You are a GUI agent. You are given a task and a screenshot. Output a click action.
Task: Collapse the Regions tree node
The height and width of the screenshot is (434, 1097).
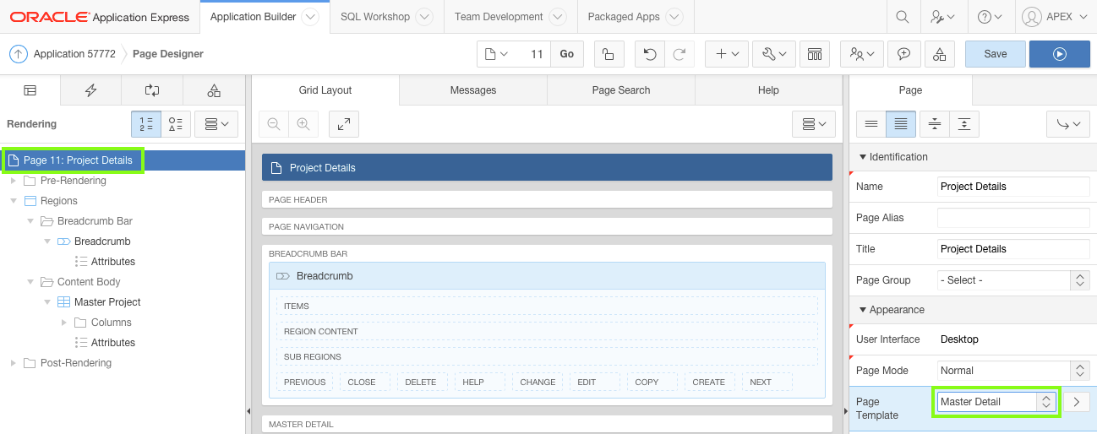pos(13,201)
